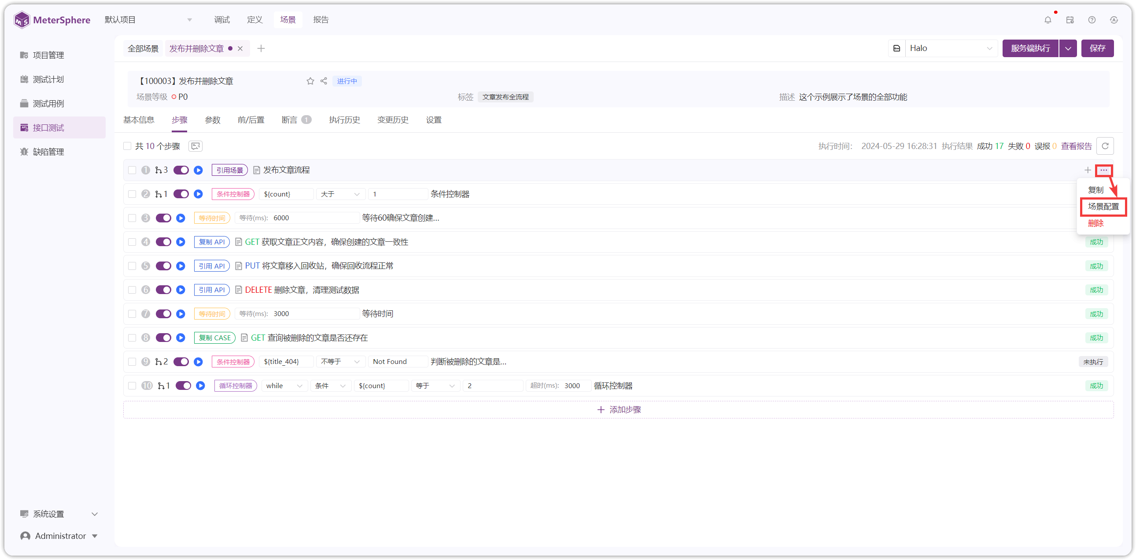Screen dimensions: 1136x560
Task: Click the 保存 button
Action: (x=1098, y=48)
